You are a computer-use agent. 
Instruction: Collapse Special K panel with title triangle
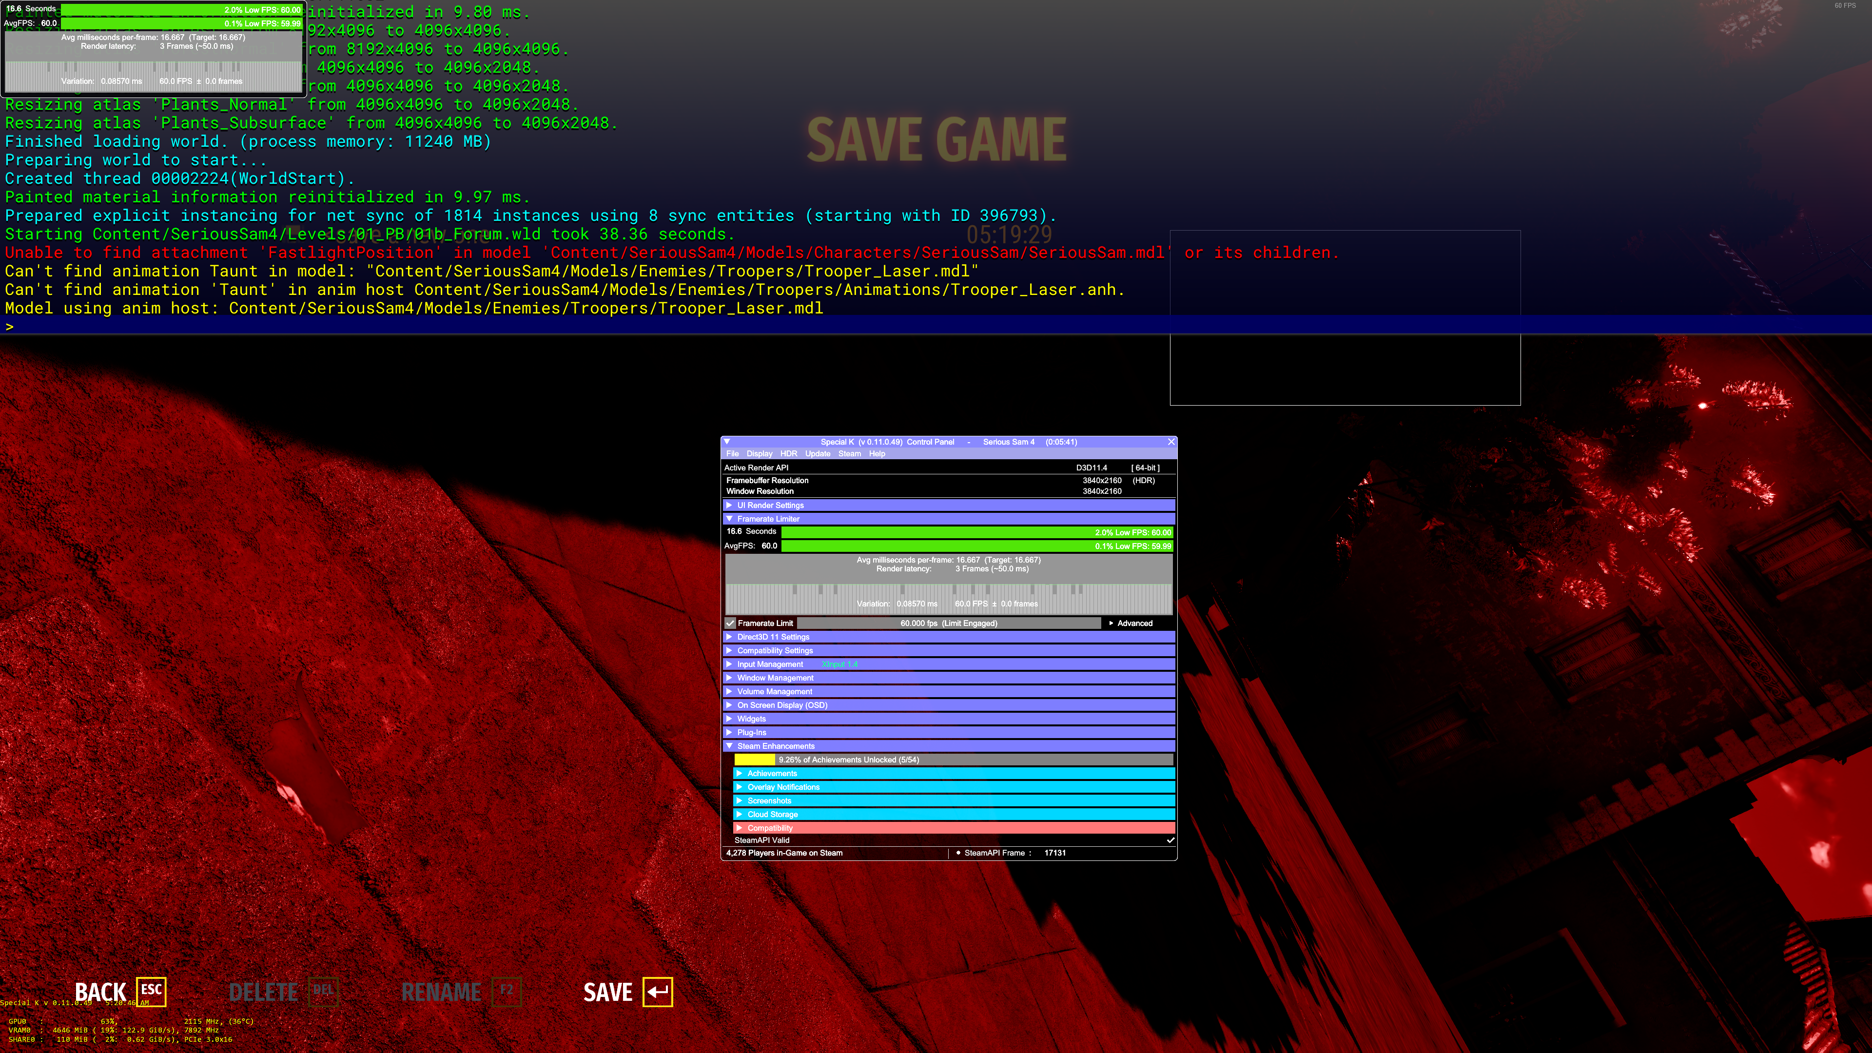727,441
